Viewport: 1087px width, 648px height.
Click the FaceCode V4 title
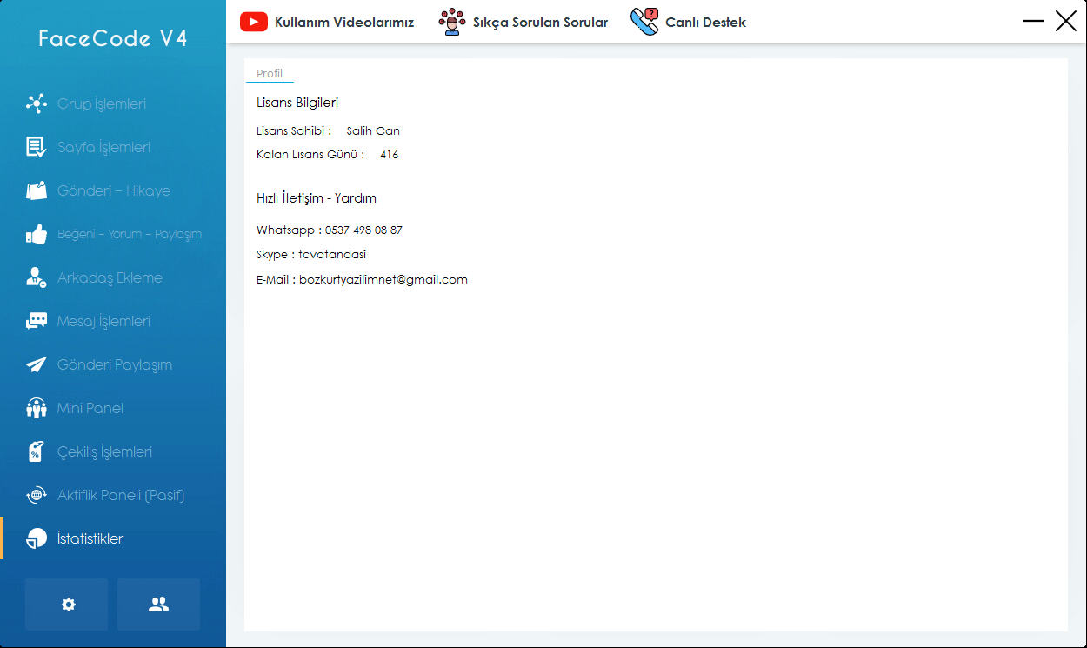pos(113,38)
